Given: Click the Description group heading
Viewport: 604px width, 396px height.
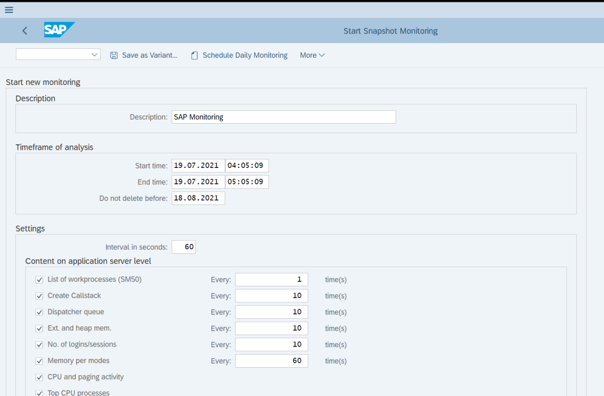Looking at the screenshot, I should tap(35, 98).
